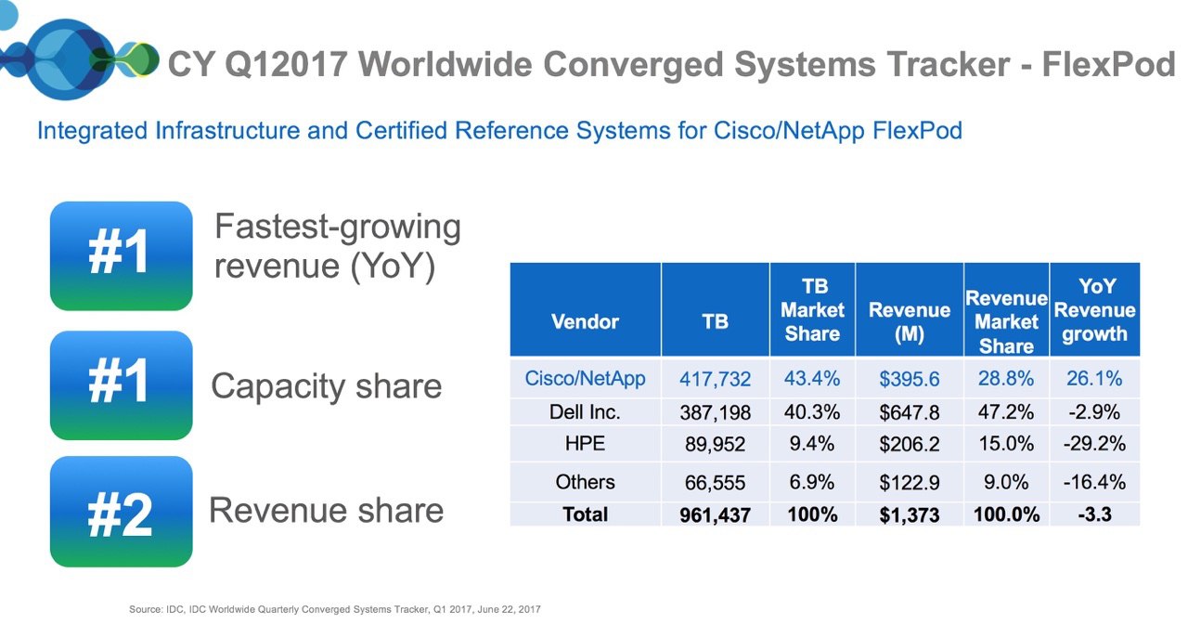Select the Integrated Infrastructure subtitle line
This screenshot has width=1188, height=625.
tap(499, 131)
